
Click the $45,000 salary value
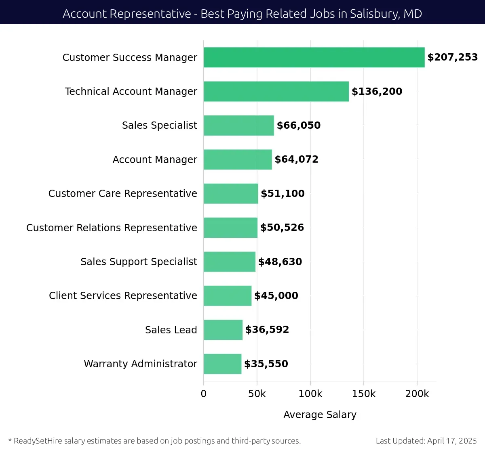276,296
